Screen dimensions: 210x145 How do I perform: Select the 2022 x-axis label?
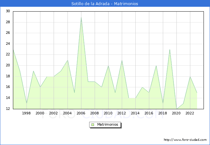tap(190, 113)
